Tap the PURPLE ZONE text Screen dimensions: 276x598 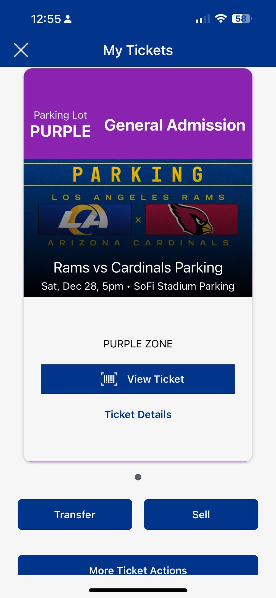pyautogui.click(x=138, y=344)
